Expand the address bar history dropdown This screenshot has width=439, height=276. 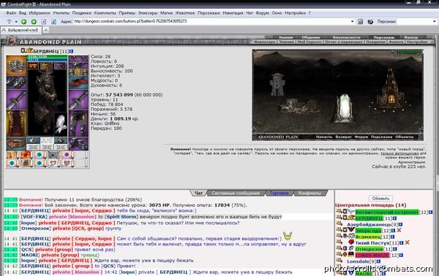pos(352,21)
